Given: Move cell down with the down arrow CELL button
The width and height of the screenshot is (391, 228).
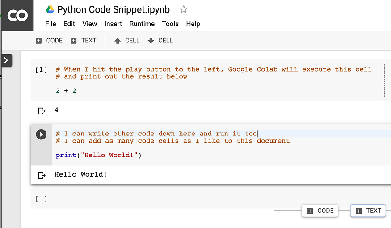Looking at the screenshot, I should point(160,41).
